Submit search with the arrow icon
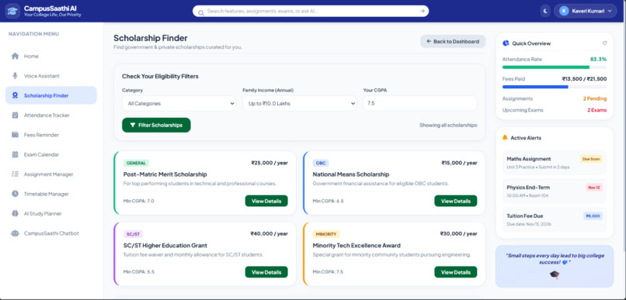This screenshot has width=626, height=300. click(423, 11)
